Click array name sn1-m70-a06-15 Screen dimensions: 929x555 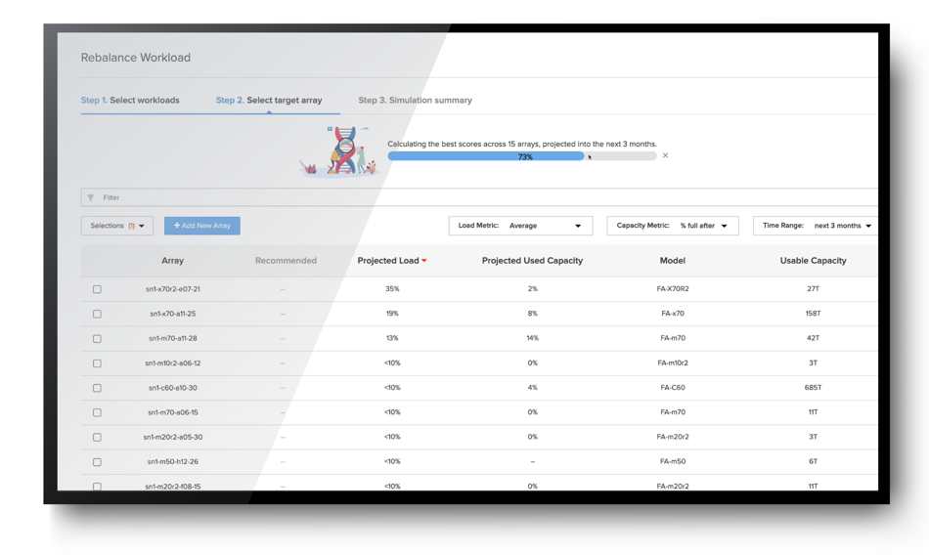tap(172, 412)
